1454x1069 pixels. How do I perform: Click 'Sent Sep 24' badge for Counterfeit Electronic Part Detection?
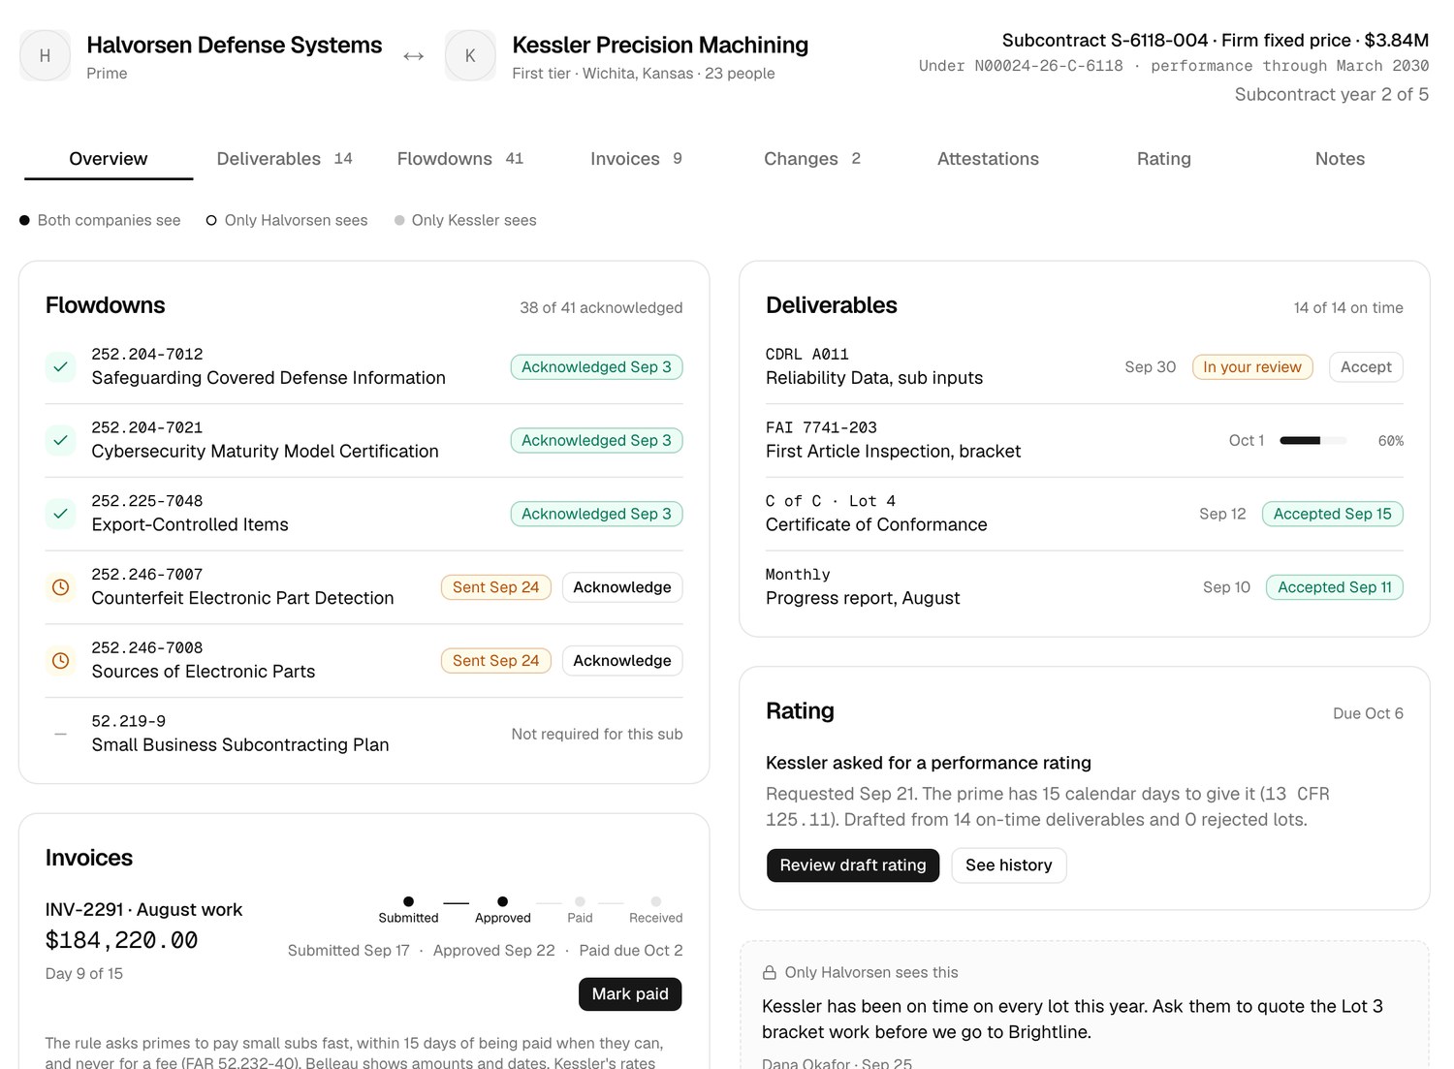point(495,587)
